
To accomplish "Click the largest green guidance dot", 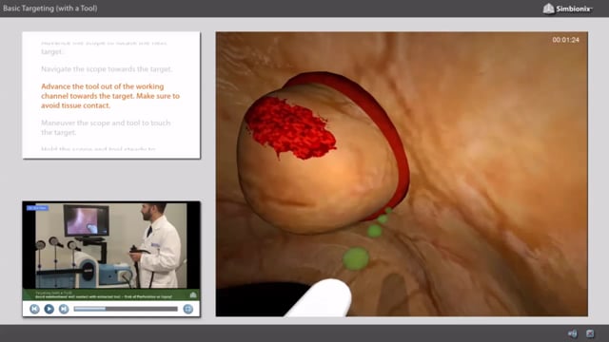I will point(356,258).
